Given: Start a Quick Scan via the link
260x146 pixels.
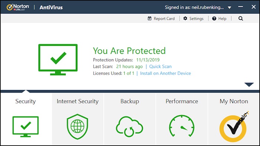Looking at the screenshot, I should 160,66.
